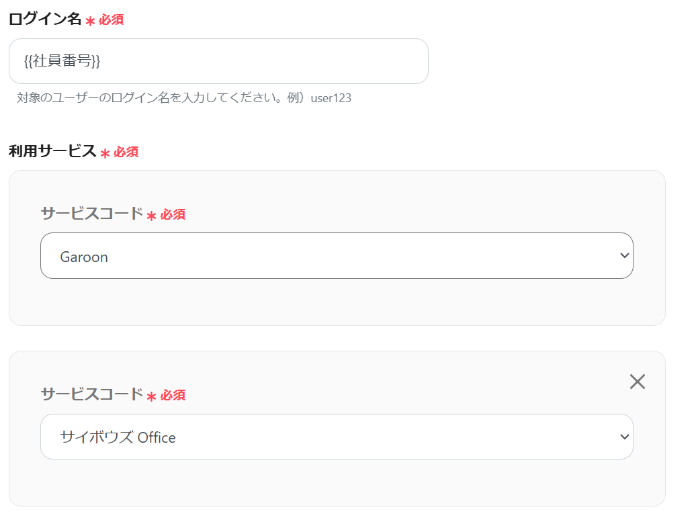Viewport: 696px width, 524px height.
Task: Click the ログイン名 field label
Action: pos(44,19)
